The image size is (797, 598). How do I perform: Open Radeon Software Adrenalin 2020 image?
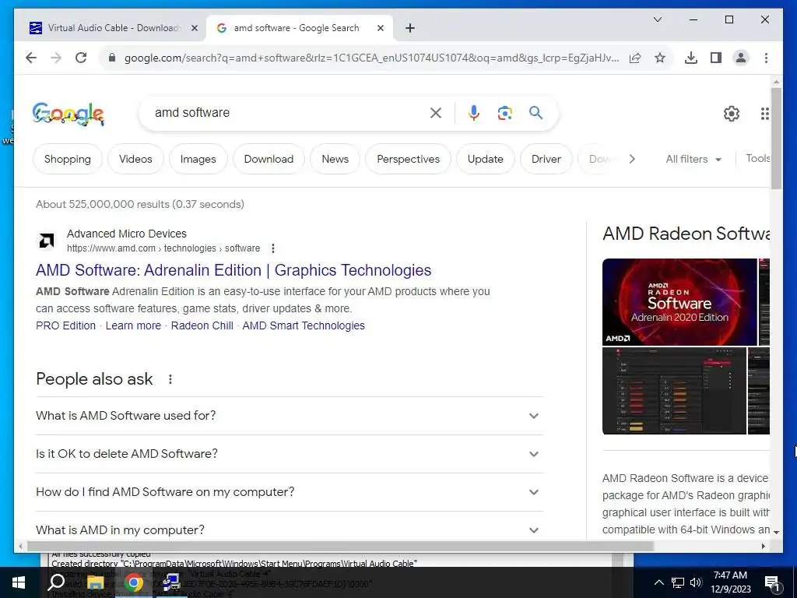[x=679, y=302]
